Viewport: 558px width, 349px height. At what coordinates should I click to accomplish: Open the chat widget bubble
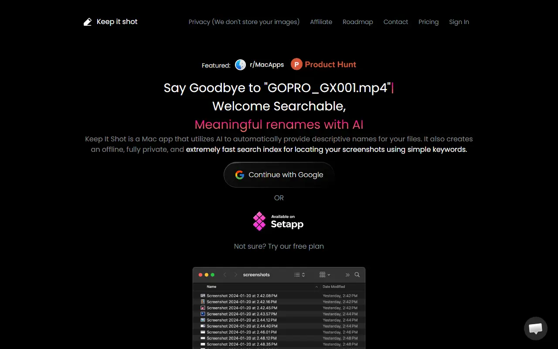point(535,328)
